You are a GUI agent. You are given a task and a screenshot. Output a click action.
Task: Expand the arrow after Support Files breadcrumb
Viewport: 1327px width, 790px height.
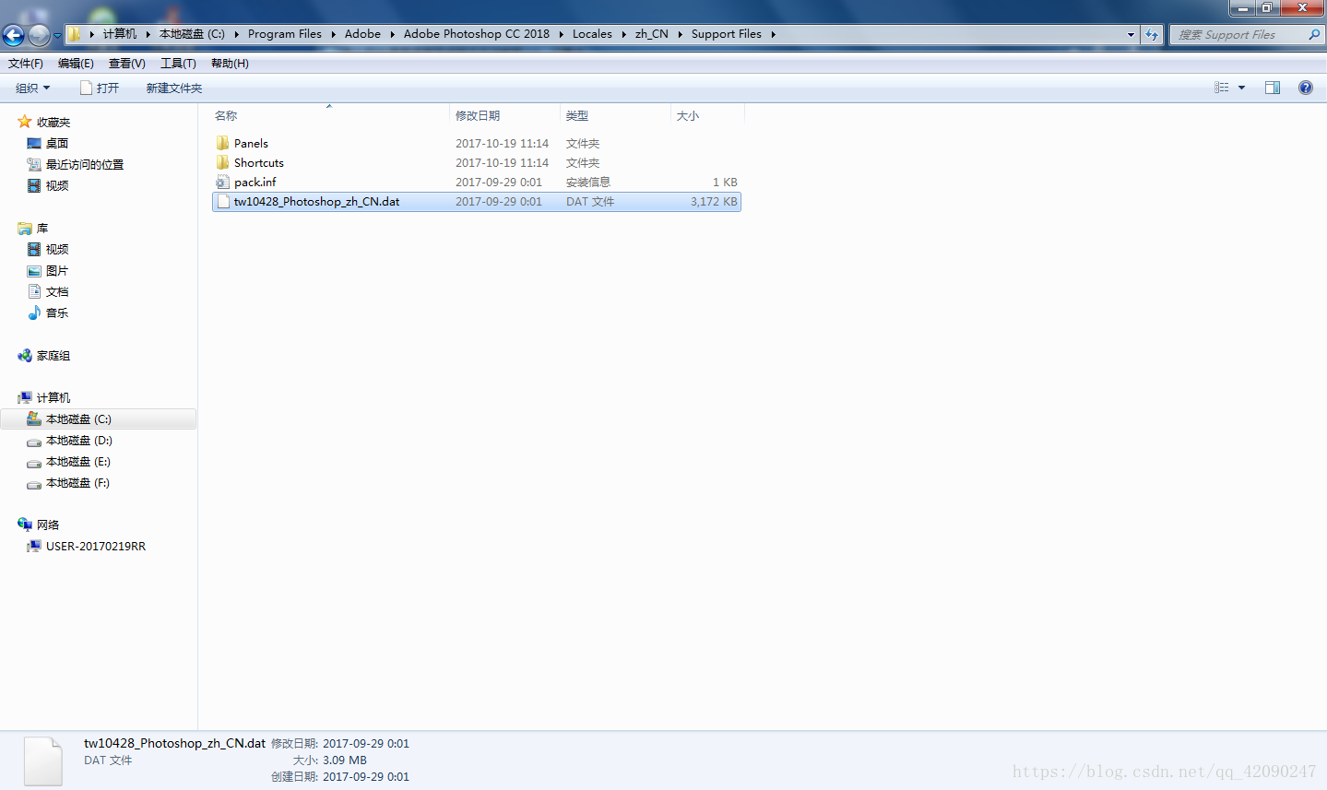coord(773,34)
